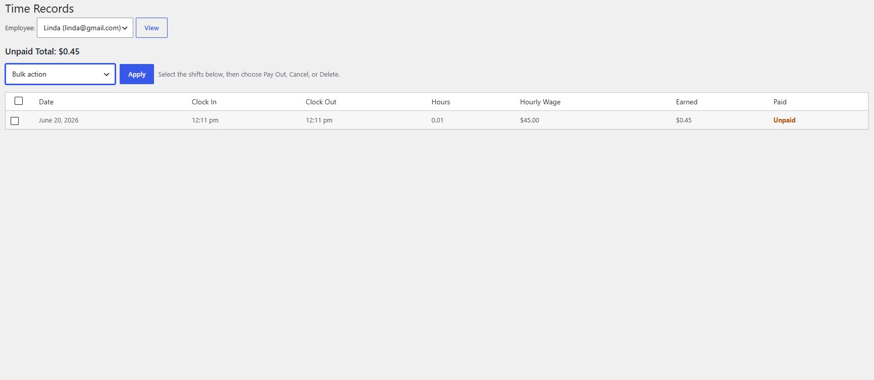Click the Hourly Wage column header

pyautogui.click(x=540, y=102)
